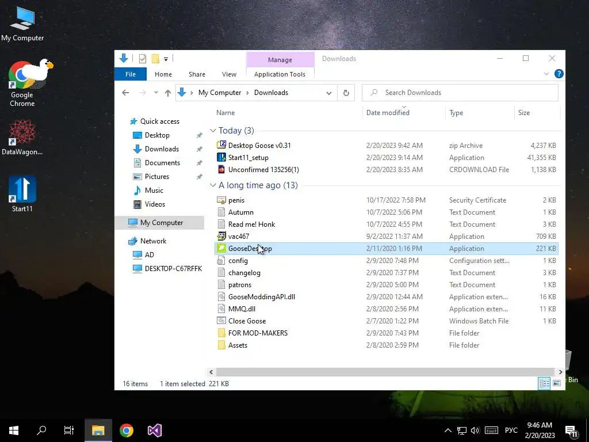
Task: Open Desktop in the navigation pane
Action: (157, 135)
